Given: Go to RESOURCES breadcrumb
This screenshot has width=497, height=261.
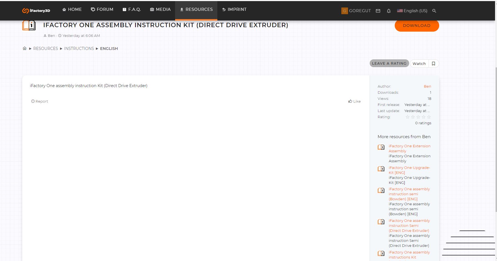Looking at the screenshot, I should [46, 49].
